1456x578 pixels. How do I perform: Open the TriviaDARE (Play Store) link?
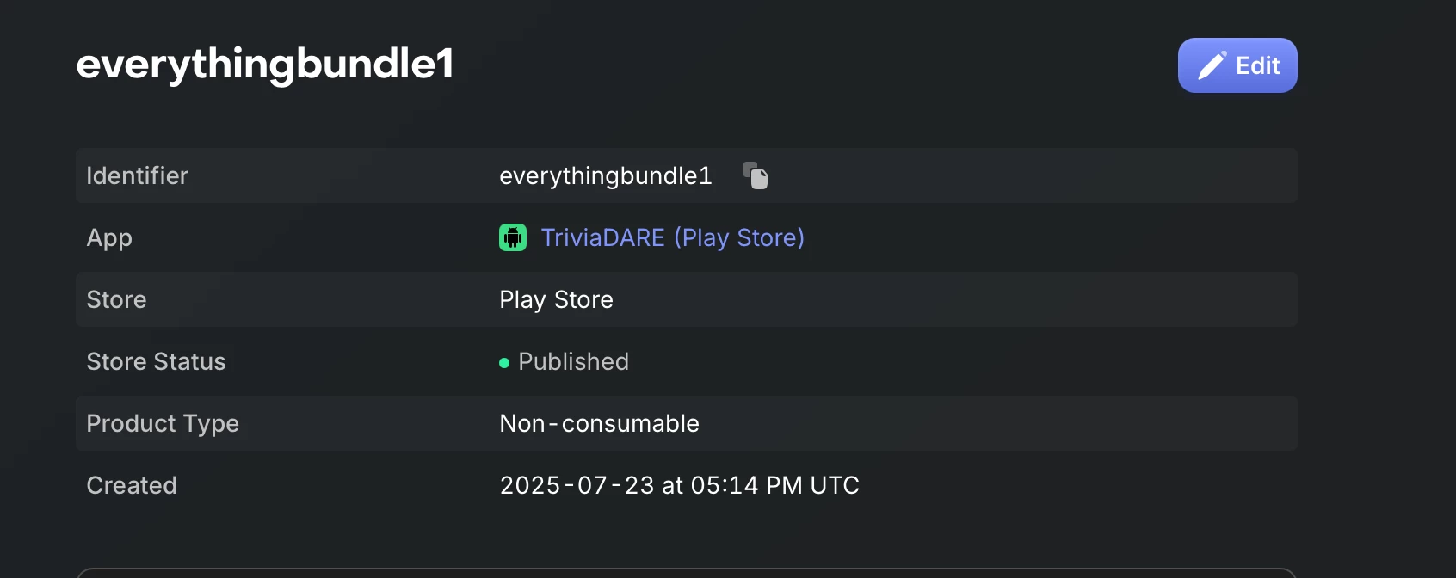tap(673, 237)
